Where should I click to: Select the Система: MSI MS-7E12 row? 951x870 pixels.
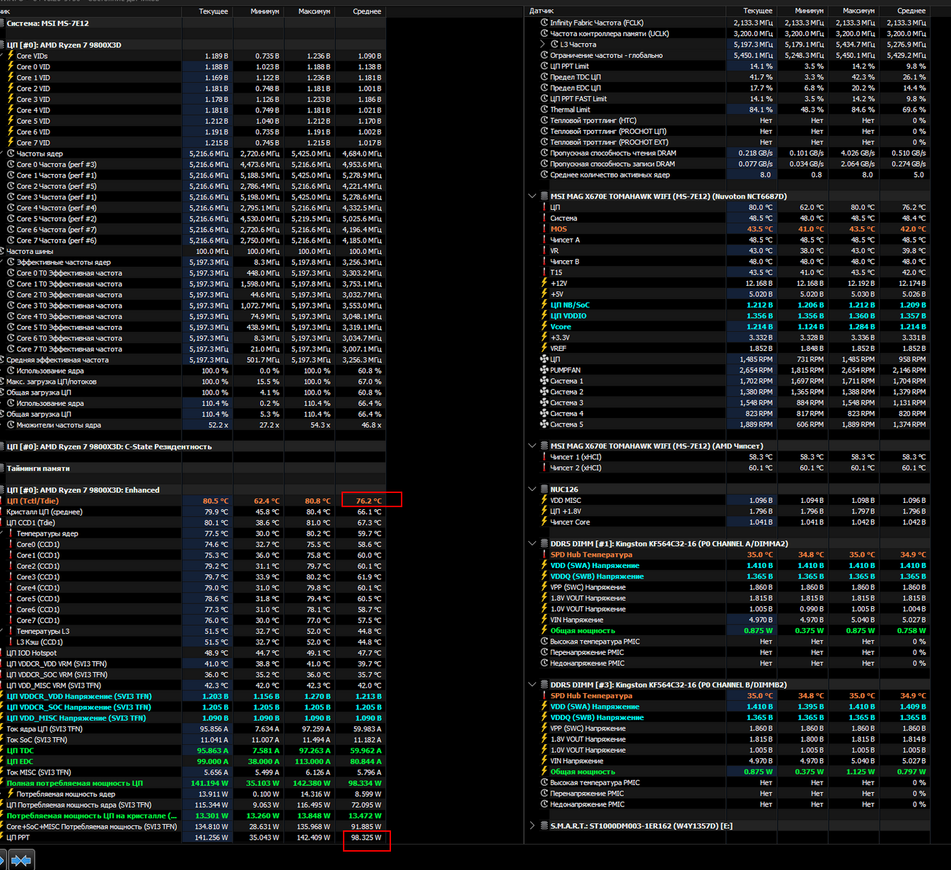click(x=193, y=23)
